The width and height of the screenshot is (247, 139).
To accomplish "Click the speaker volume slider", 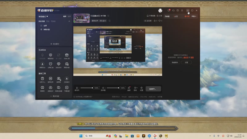I will click(113, 88).
